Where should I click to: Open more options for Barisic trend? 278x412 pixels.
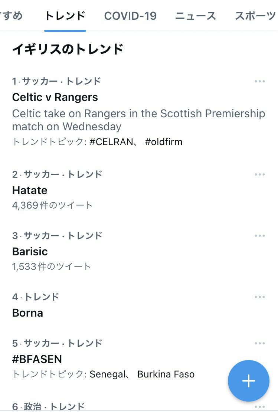coord(259,236)
